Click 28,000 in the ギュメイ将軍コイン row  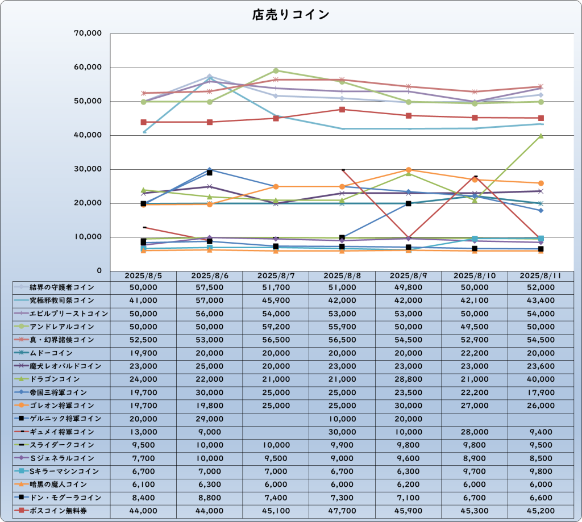(x=475, y=432)
